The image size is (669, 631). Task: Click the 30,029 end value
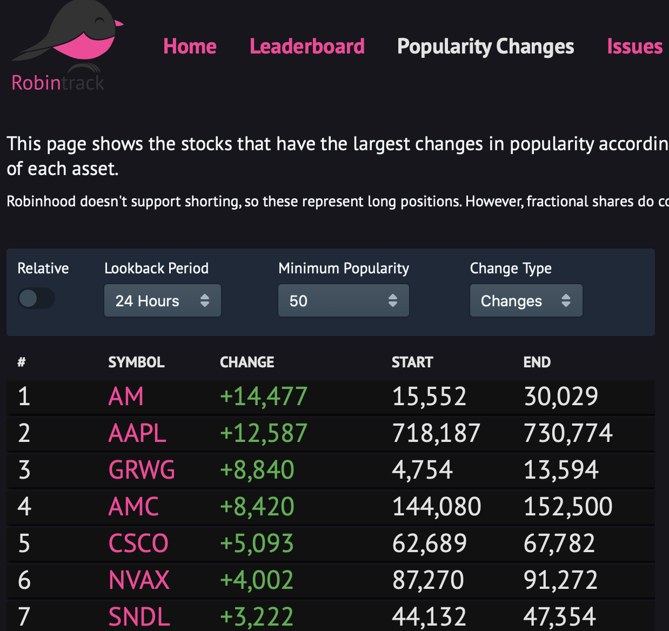(561, 397)
